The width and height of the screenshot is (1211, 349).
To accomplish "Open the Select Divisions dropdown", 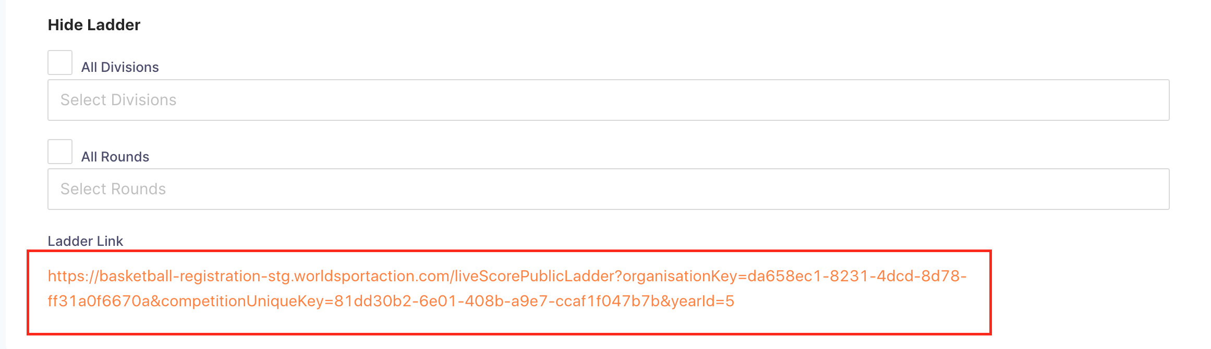I will click(608, 100).
